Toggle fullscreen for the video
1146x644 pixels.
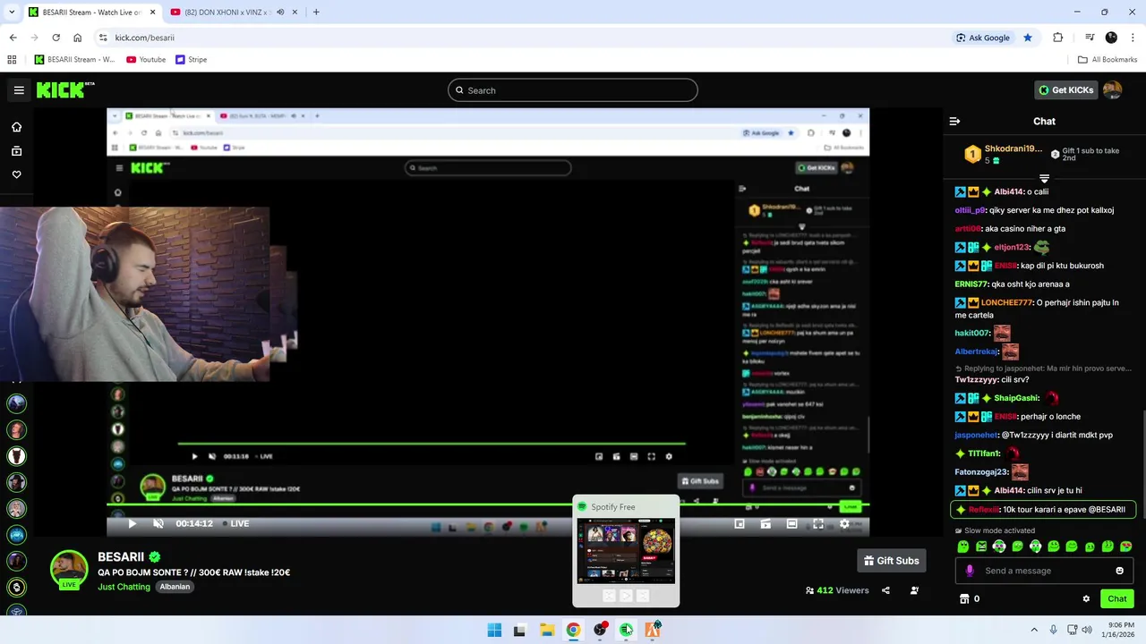(x=817, y=524)
